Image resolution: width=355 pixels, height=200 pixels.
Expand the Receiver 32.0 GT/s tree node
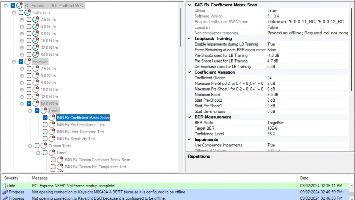click(22, 97)
